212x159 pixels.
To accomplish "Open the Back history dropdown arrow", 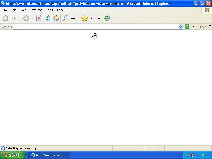I will 19,18.
